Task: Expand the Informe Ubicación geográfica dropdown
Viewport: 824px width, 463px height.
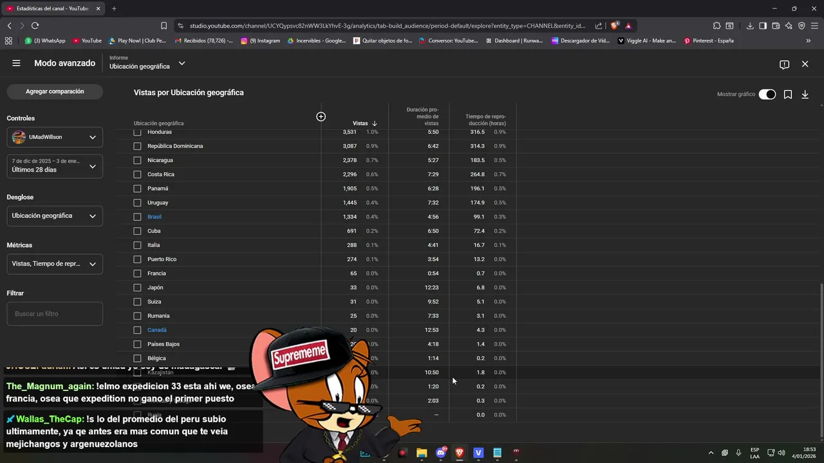Action: coord(147,63)
